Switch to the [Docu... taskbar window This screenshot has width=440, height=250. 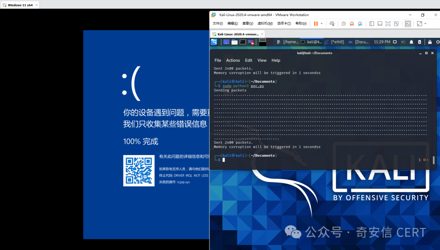(359, 42)
